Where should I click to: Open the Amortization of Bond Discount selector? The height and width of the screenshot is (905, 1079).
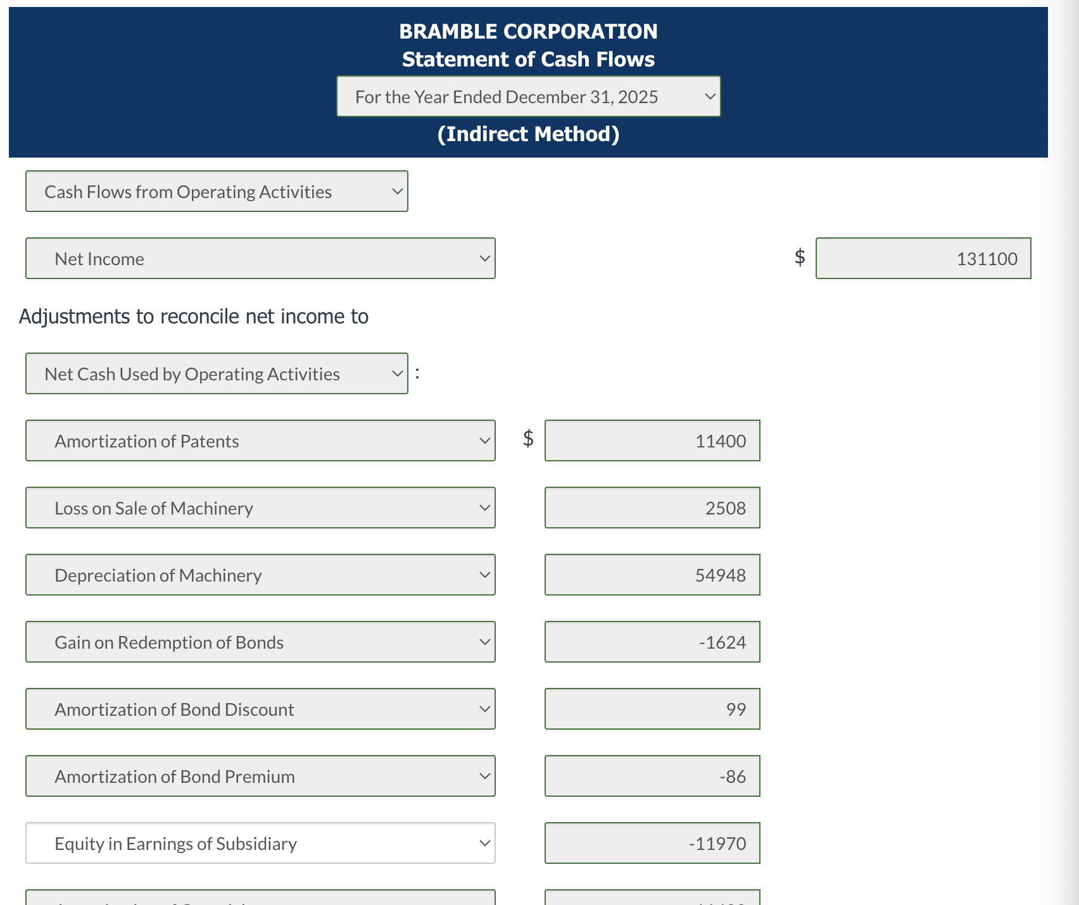click(x=260, y=709)
